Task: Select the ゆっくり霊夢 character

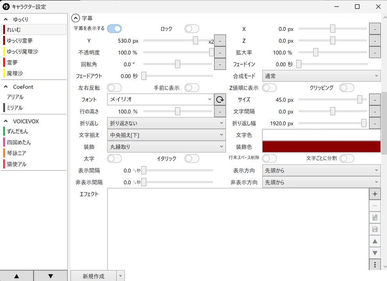Action: point(34,41)
